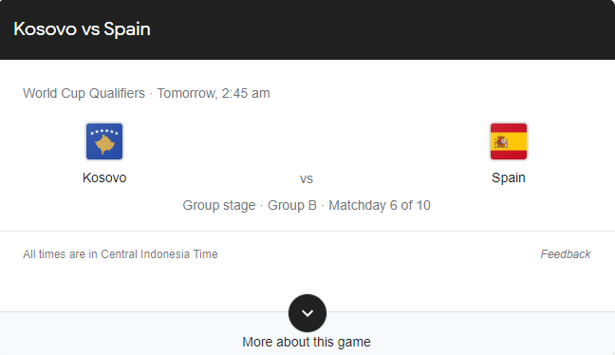Select the Group B label
Viewport: 615px width, 355px height.
[291, 206]
